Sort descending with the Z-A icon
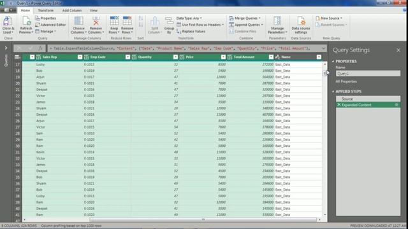The image size is (408, 229). [141, 25]
